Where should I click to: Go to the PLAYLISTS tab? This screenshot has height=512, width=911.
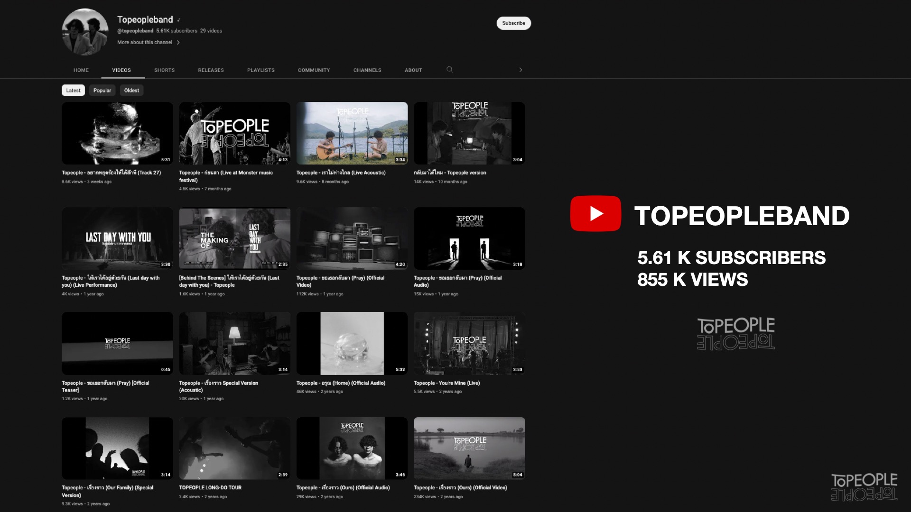(261, 70)
